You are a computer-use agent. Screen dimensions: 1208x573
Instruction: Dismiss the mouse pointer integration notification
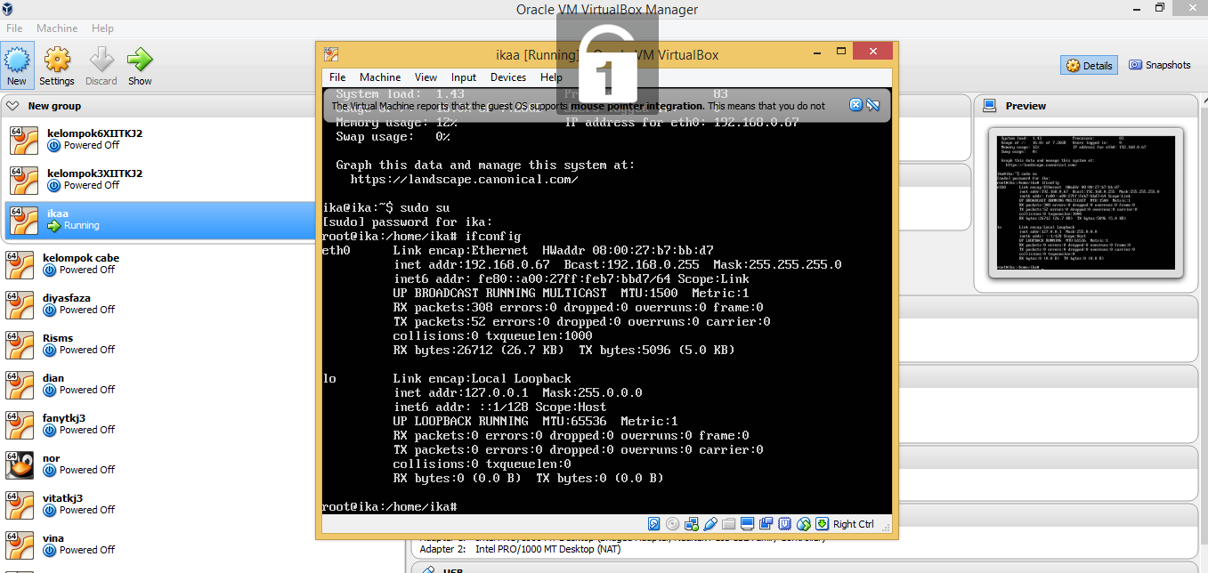coord(855,105)
